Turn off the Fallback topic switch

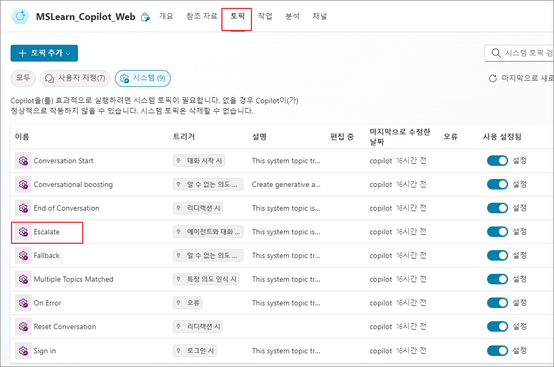[x=498, y=255]
